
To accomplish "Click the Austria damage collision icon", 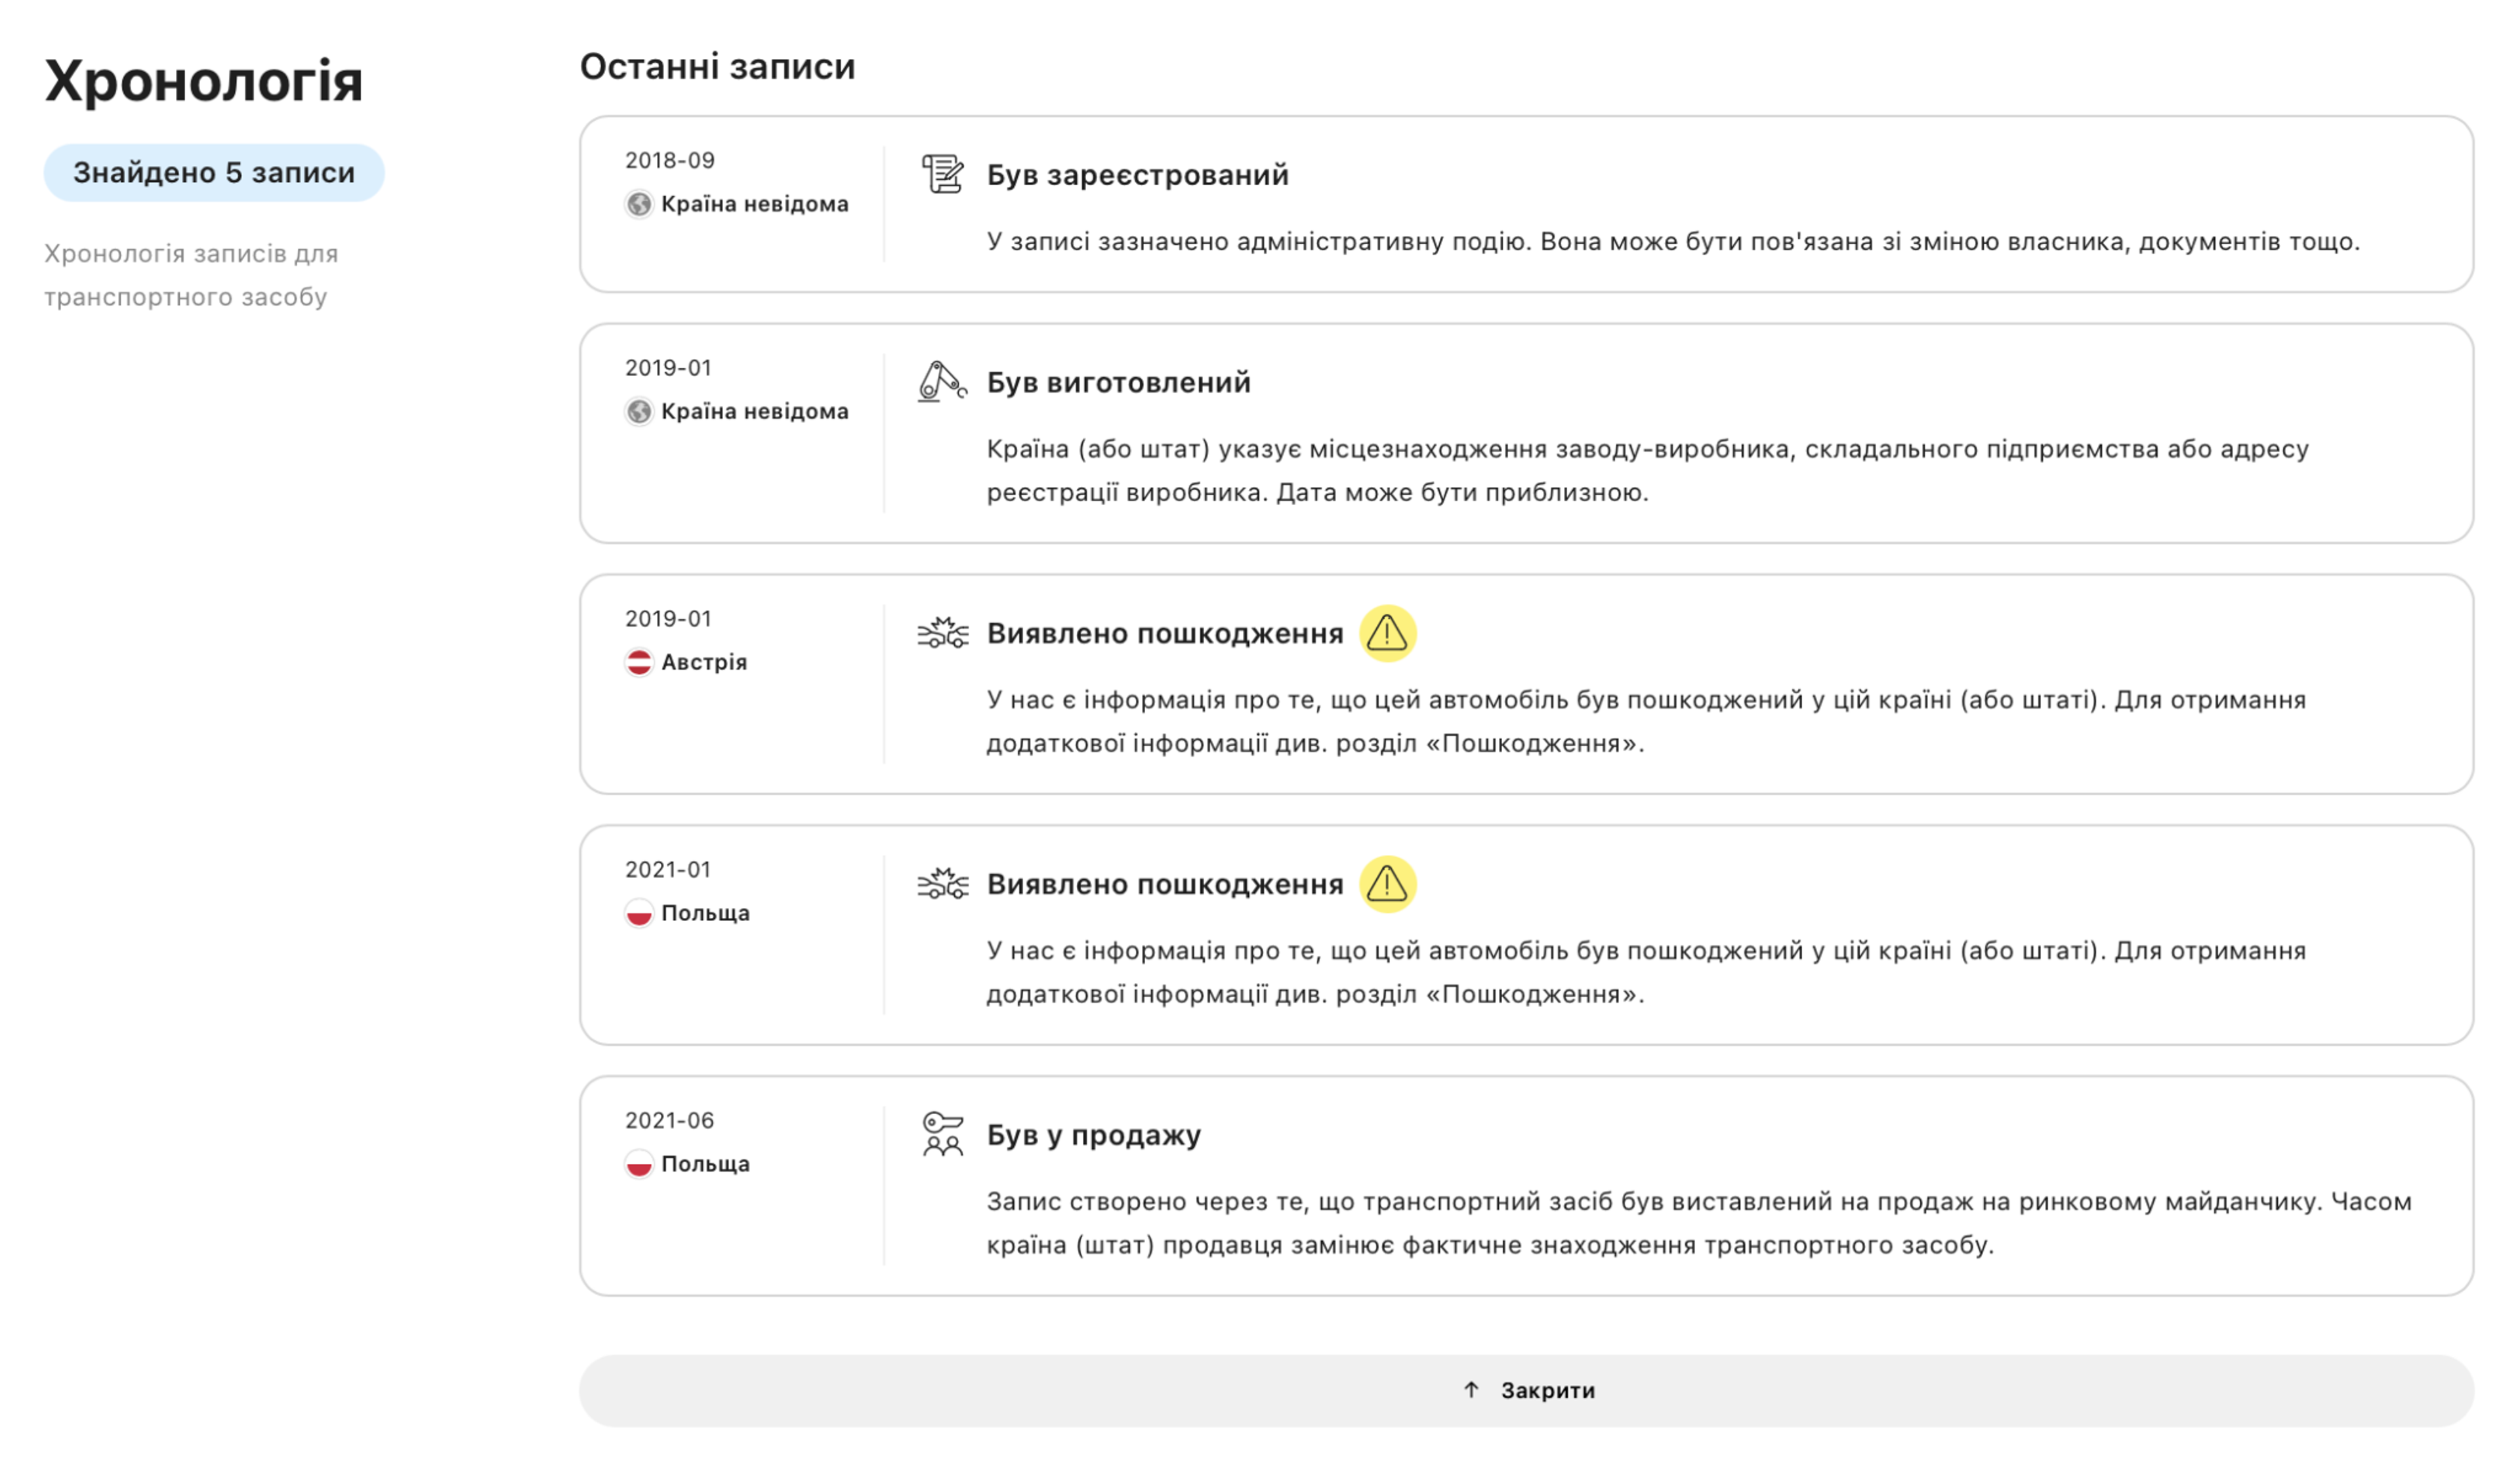I will (x=942, y=633).
